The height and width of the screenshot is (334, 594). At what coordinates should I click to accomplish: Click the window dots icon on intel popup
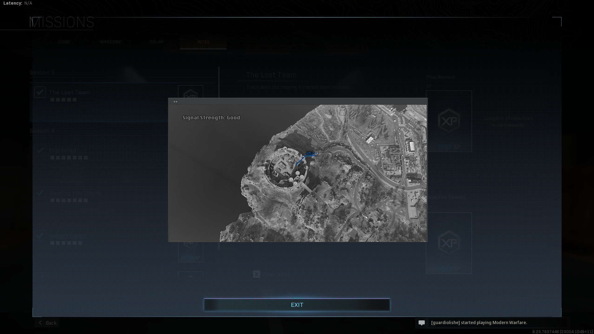(x=175, y=101)
